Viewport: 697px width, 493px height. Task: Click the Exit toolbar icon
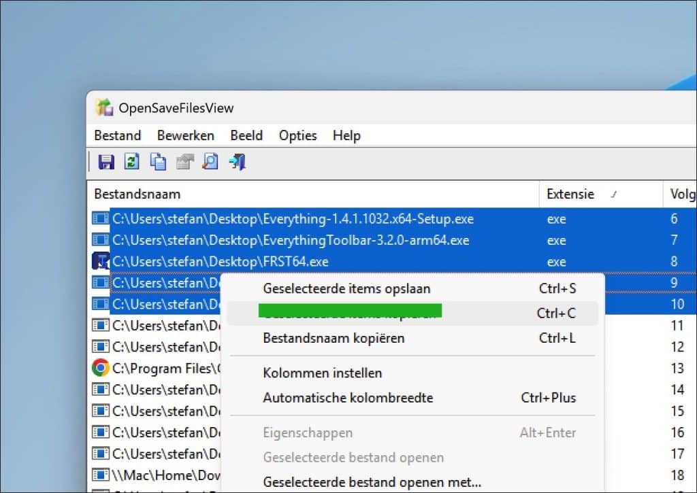(x=238, y=162)
